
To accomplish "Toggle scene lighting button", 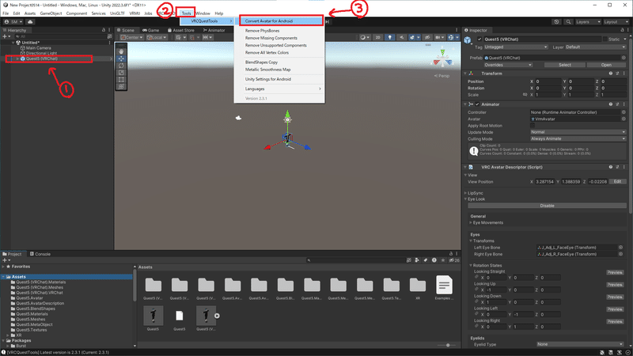I will [389, 37].
